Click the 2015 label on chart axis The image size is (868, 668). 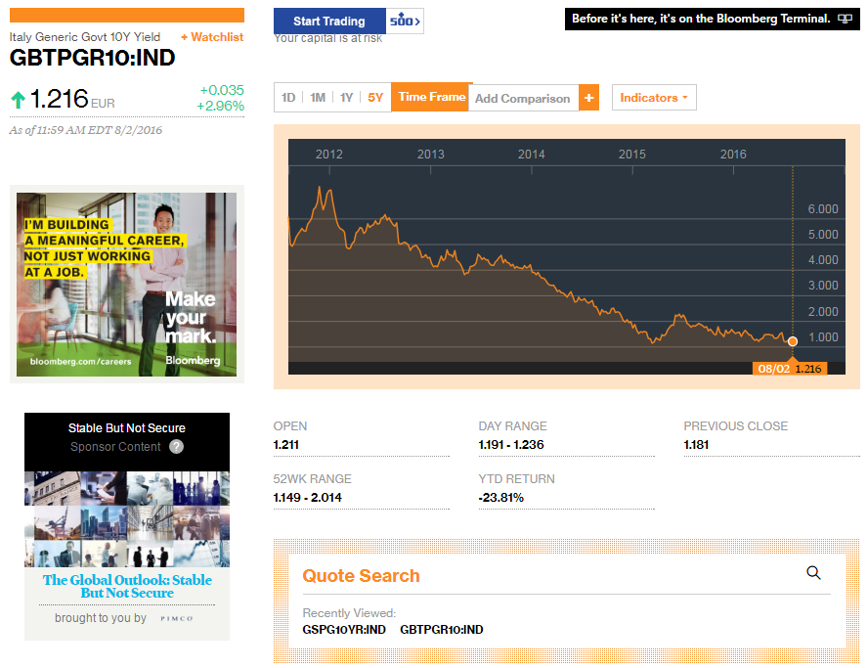632,154
